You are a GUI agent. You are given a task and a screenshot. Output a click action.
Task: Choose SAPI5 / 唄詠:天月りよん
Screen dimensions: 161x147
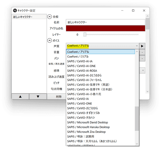pos(100,141)
